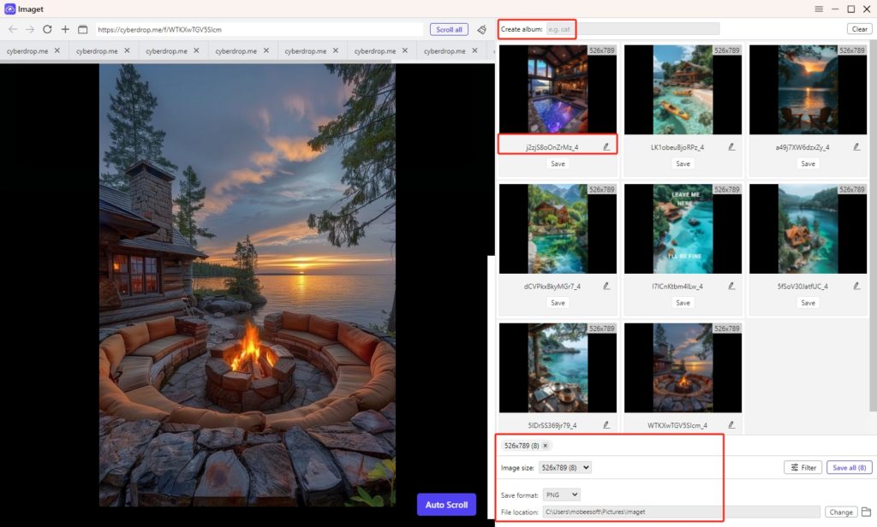The image size is (877, 527).
Task: Open a new tab with the plus icon
Action: coord(64,28)
